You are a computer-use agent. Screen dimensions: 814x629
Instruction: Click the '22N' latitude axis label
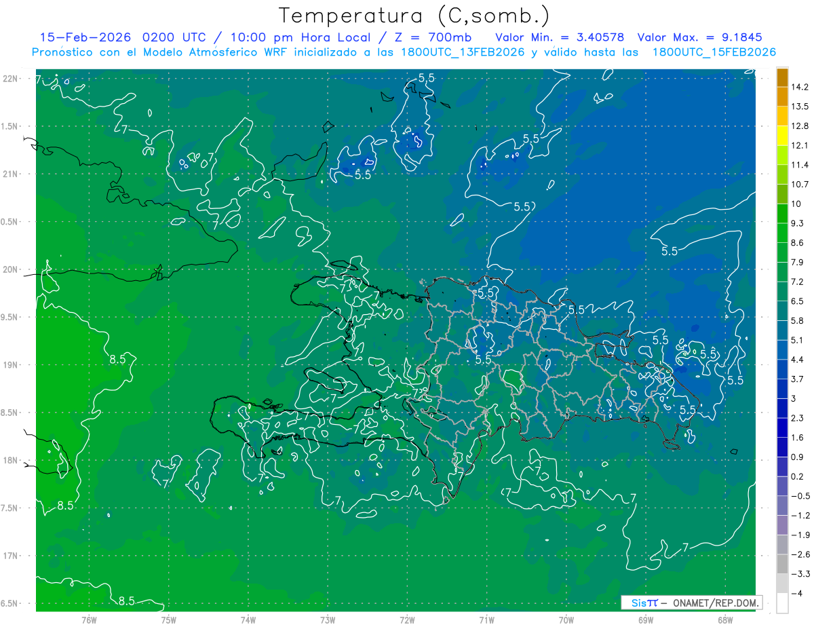pyautogui.click(x=12, y=79)
